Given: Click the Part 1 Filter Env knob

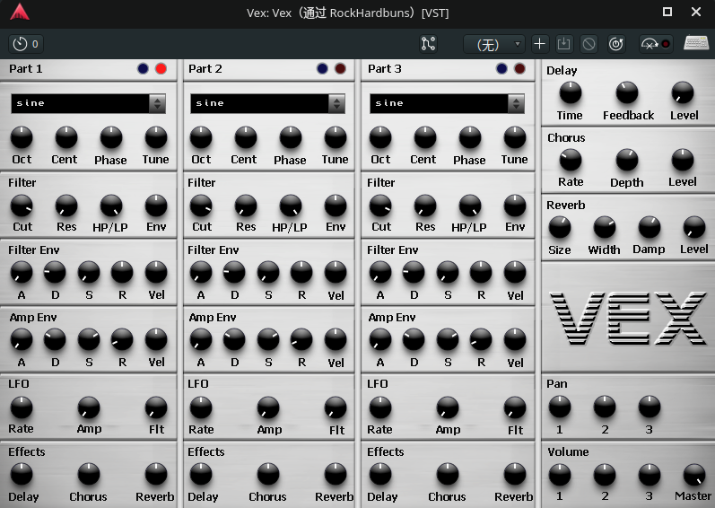Looking at the screenshot, I should 156,206.
